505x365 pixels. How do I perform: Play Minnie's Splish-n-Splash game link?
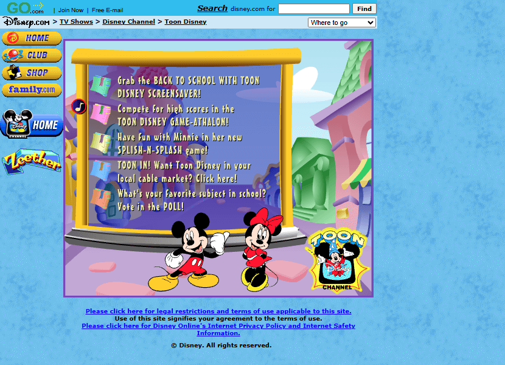coord(179,144)
